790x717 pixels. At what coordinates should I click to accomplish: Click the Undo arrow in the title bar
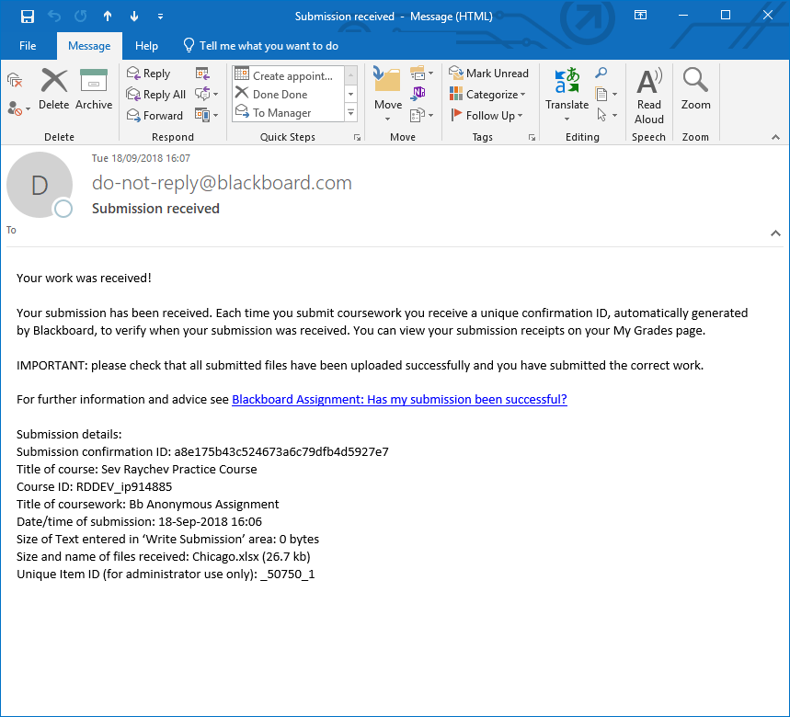[54, 17]
